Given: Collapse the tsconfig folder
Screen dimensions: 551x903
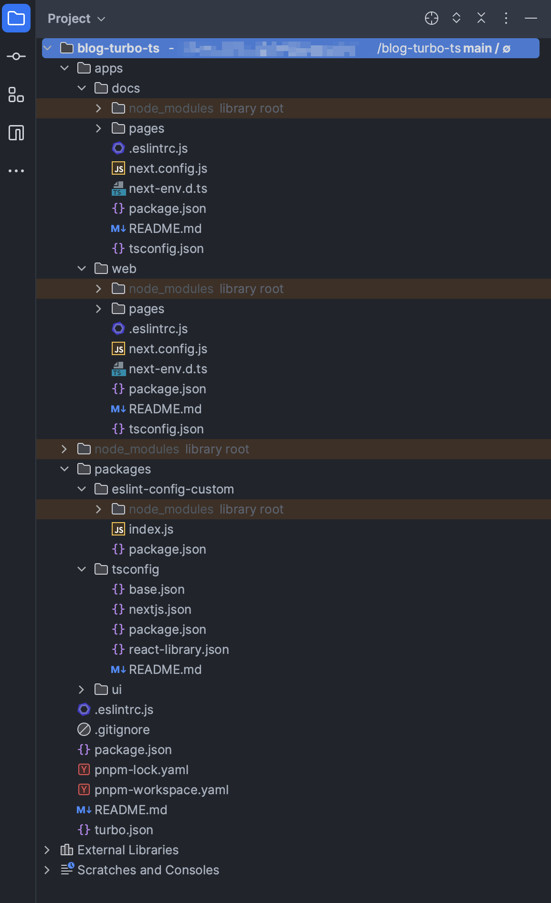Looking at the screenshot, I should (82, 569).
